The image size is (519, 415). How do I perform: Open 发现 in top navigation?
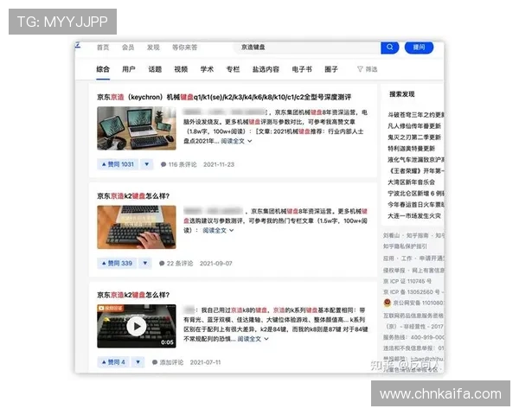(x=153, y=48)
